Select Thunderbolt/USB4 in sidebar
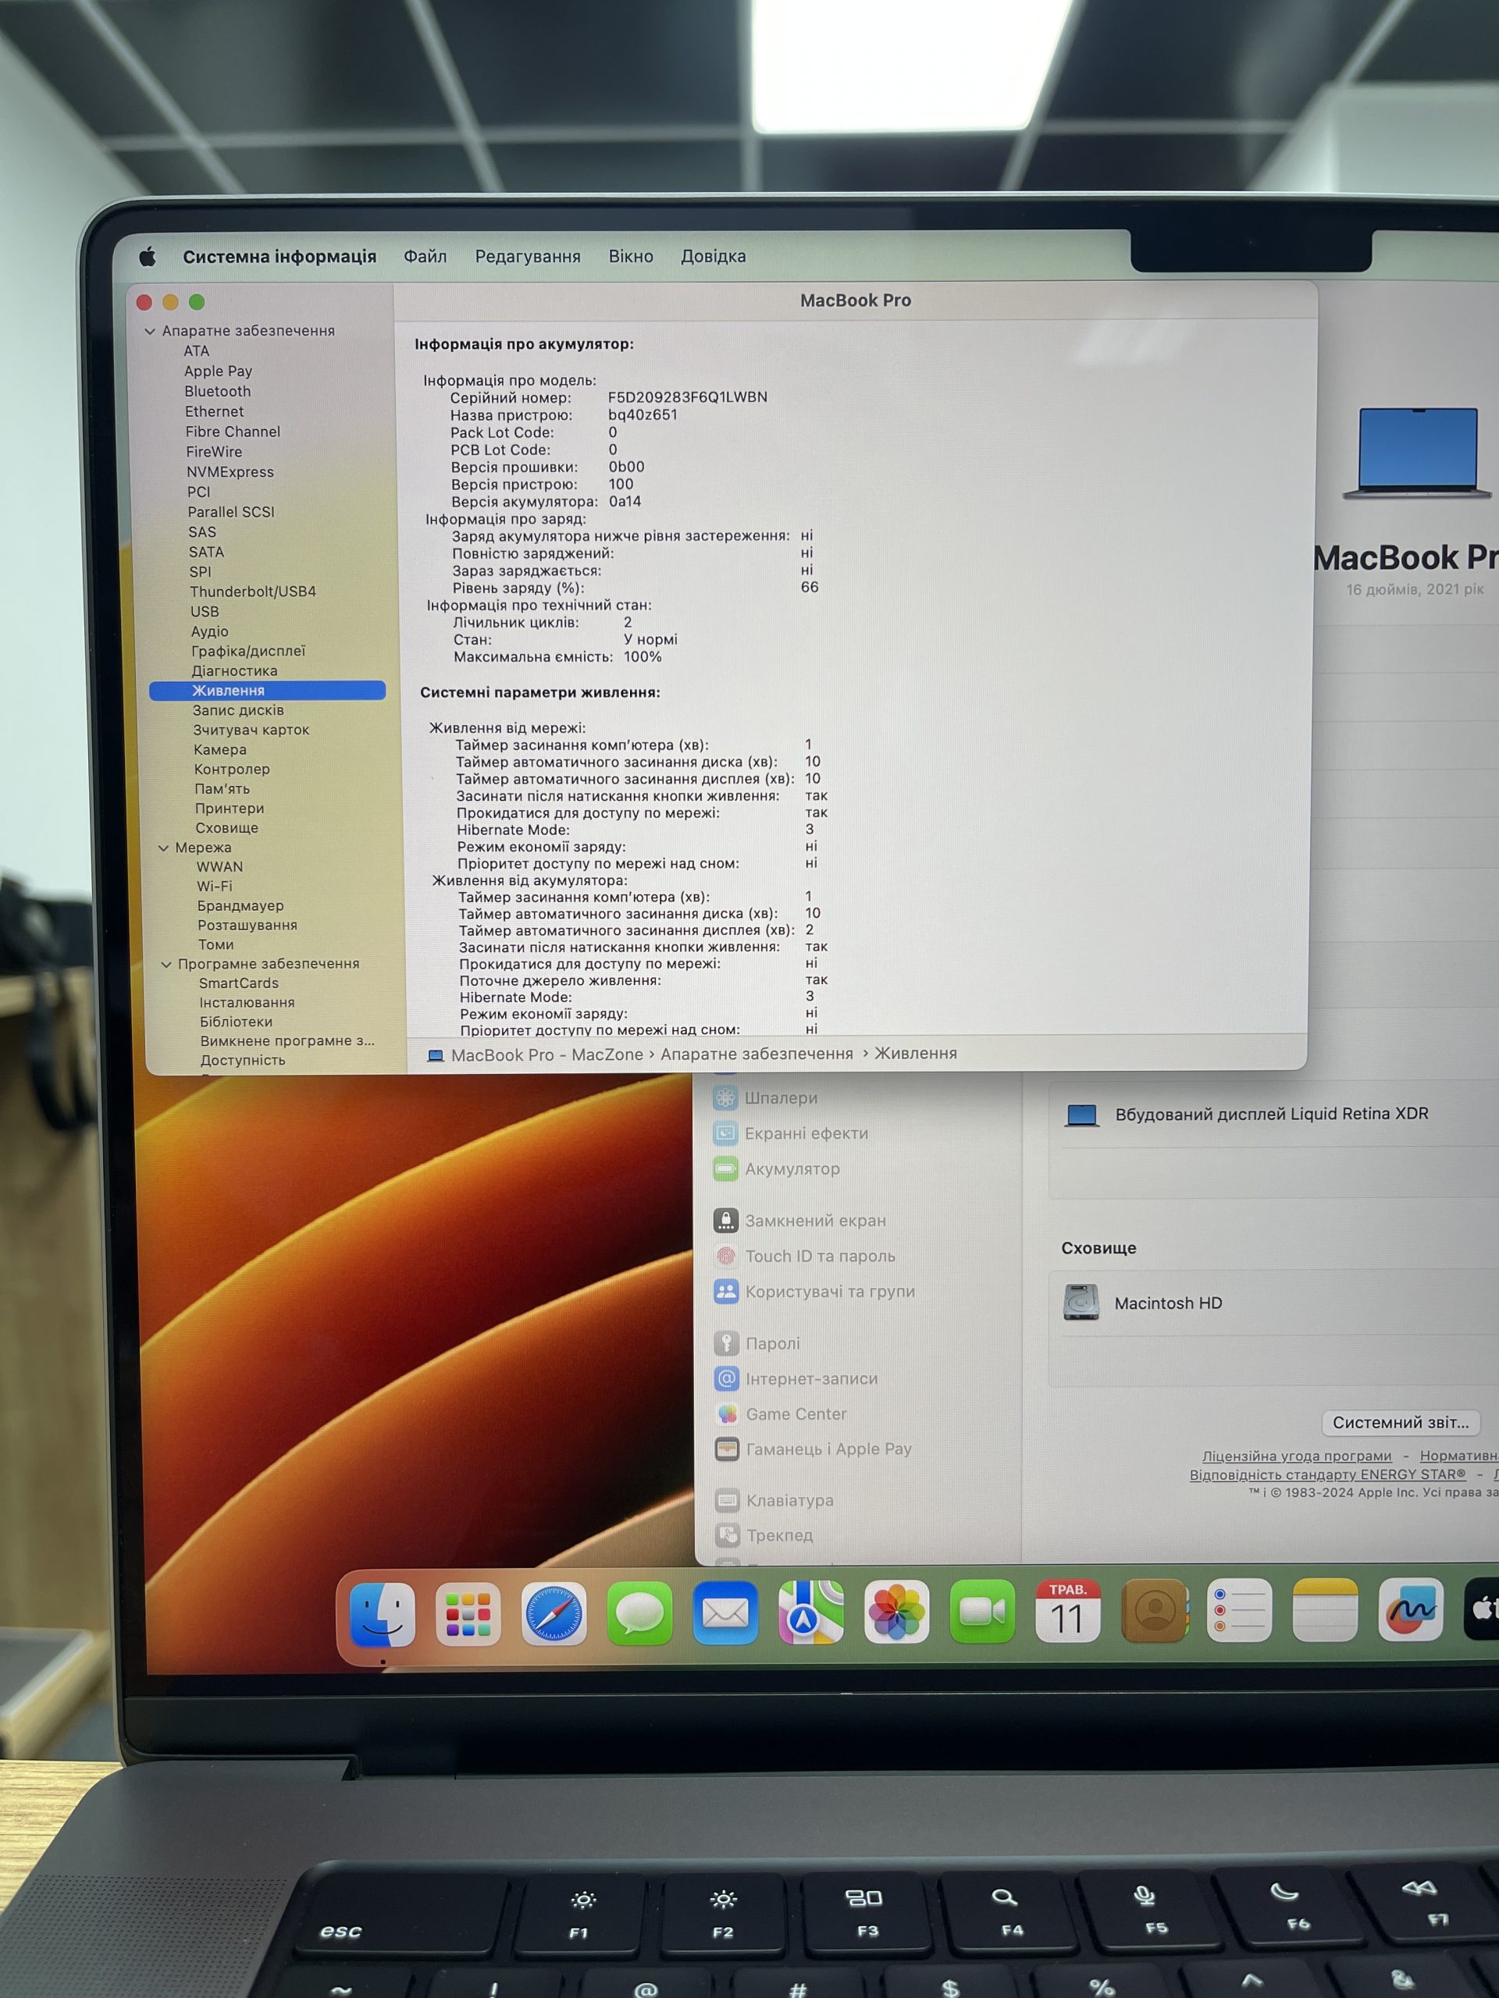 click(x=253, y=592)
